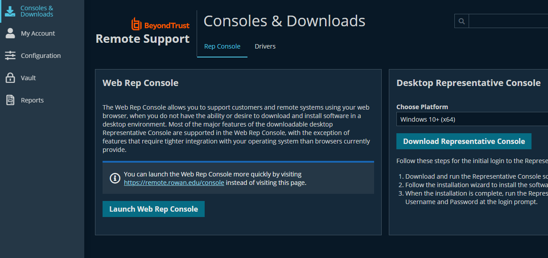
Task: Navigate to Vault in the sidebar
Action: tap(28, 78)
